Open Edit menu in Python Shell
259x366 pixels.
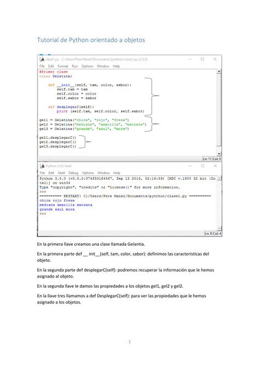pos(51,173)
